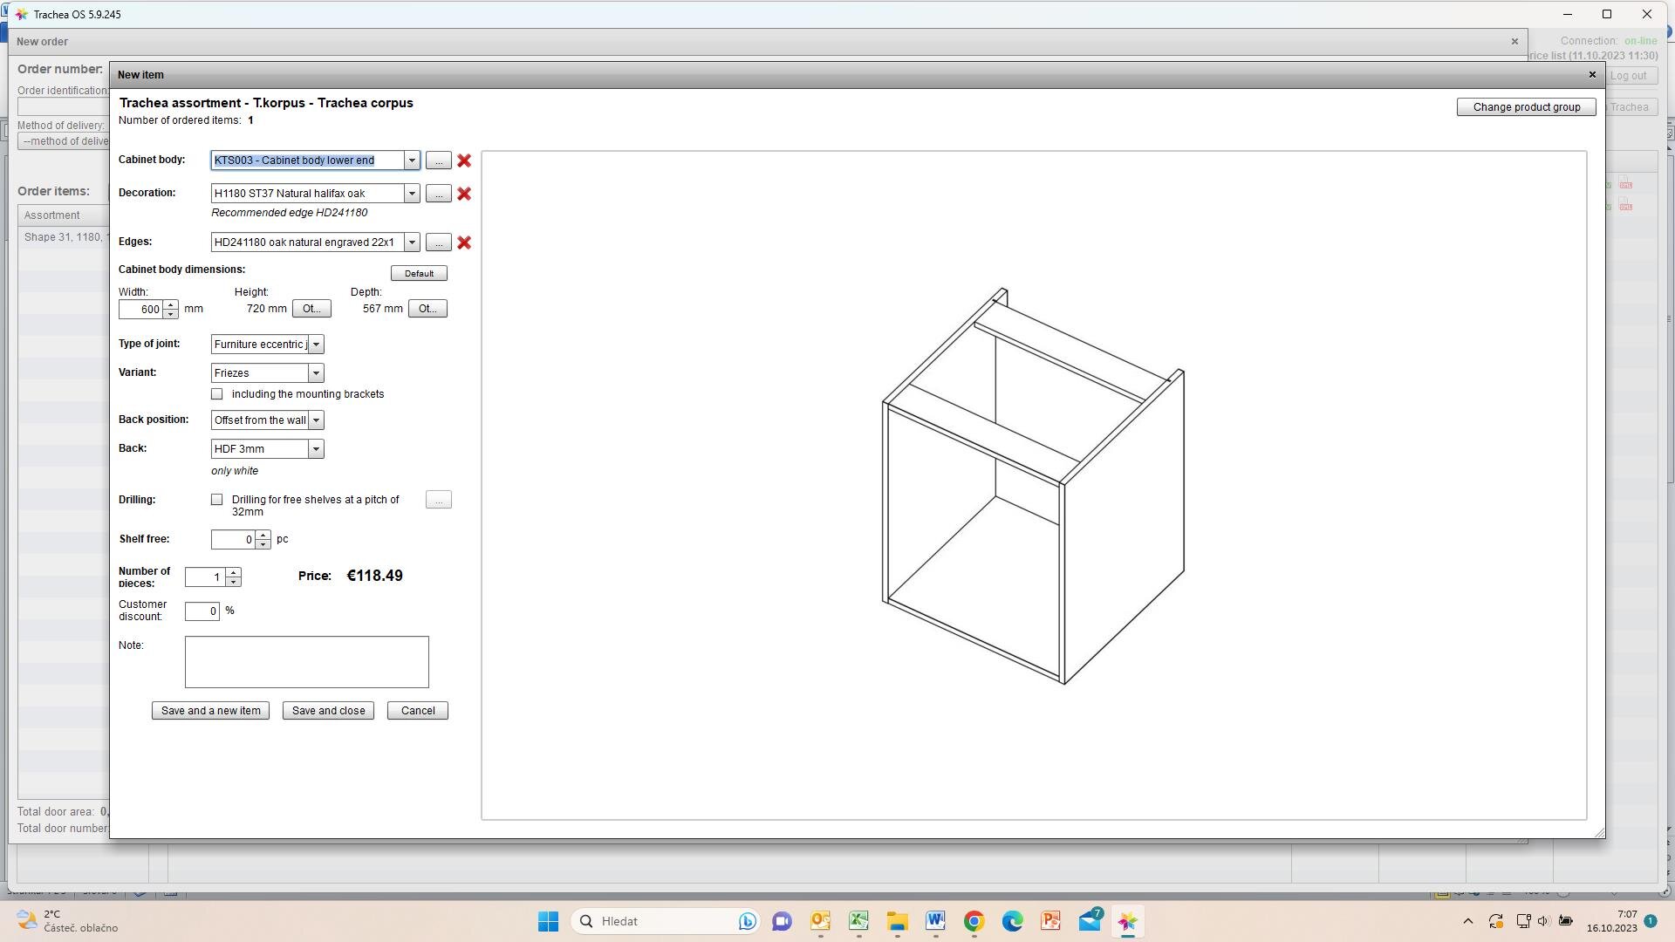The width and height of the screenshot is (1675, 942).
Task: Increase Shelf free count with up arrow
Action: [263, 536]
